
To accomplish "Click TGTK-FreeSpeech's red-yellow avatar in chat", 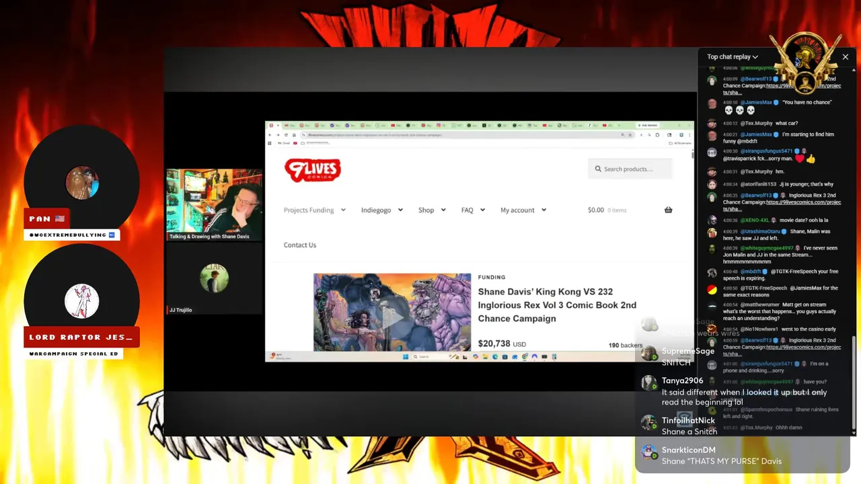I will pos(712,289).
